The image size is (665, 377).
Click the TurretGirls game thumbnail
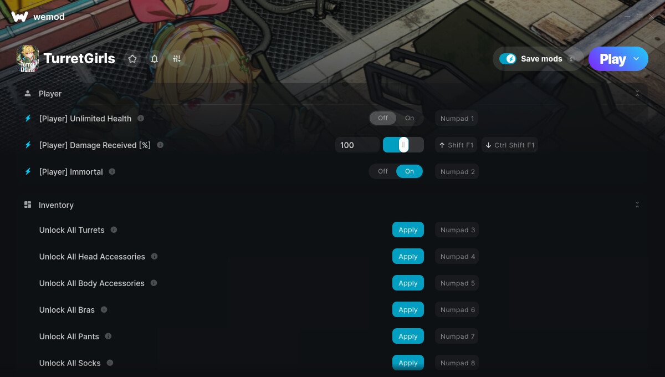click(x=28, y=59)
